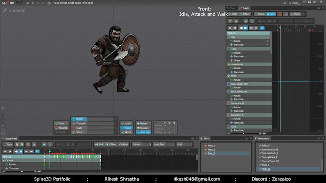Toggle Shift mode in dopesheet toolbar
Image resolution: width=326 pixels, height=183 pixels.
tap(99, 144)
